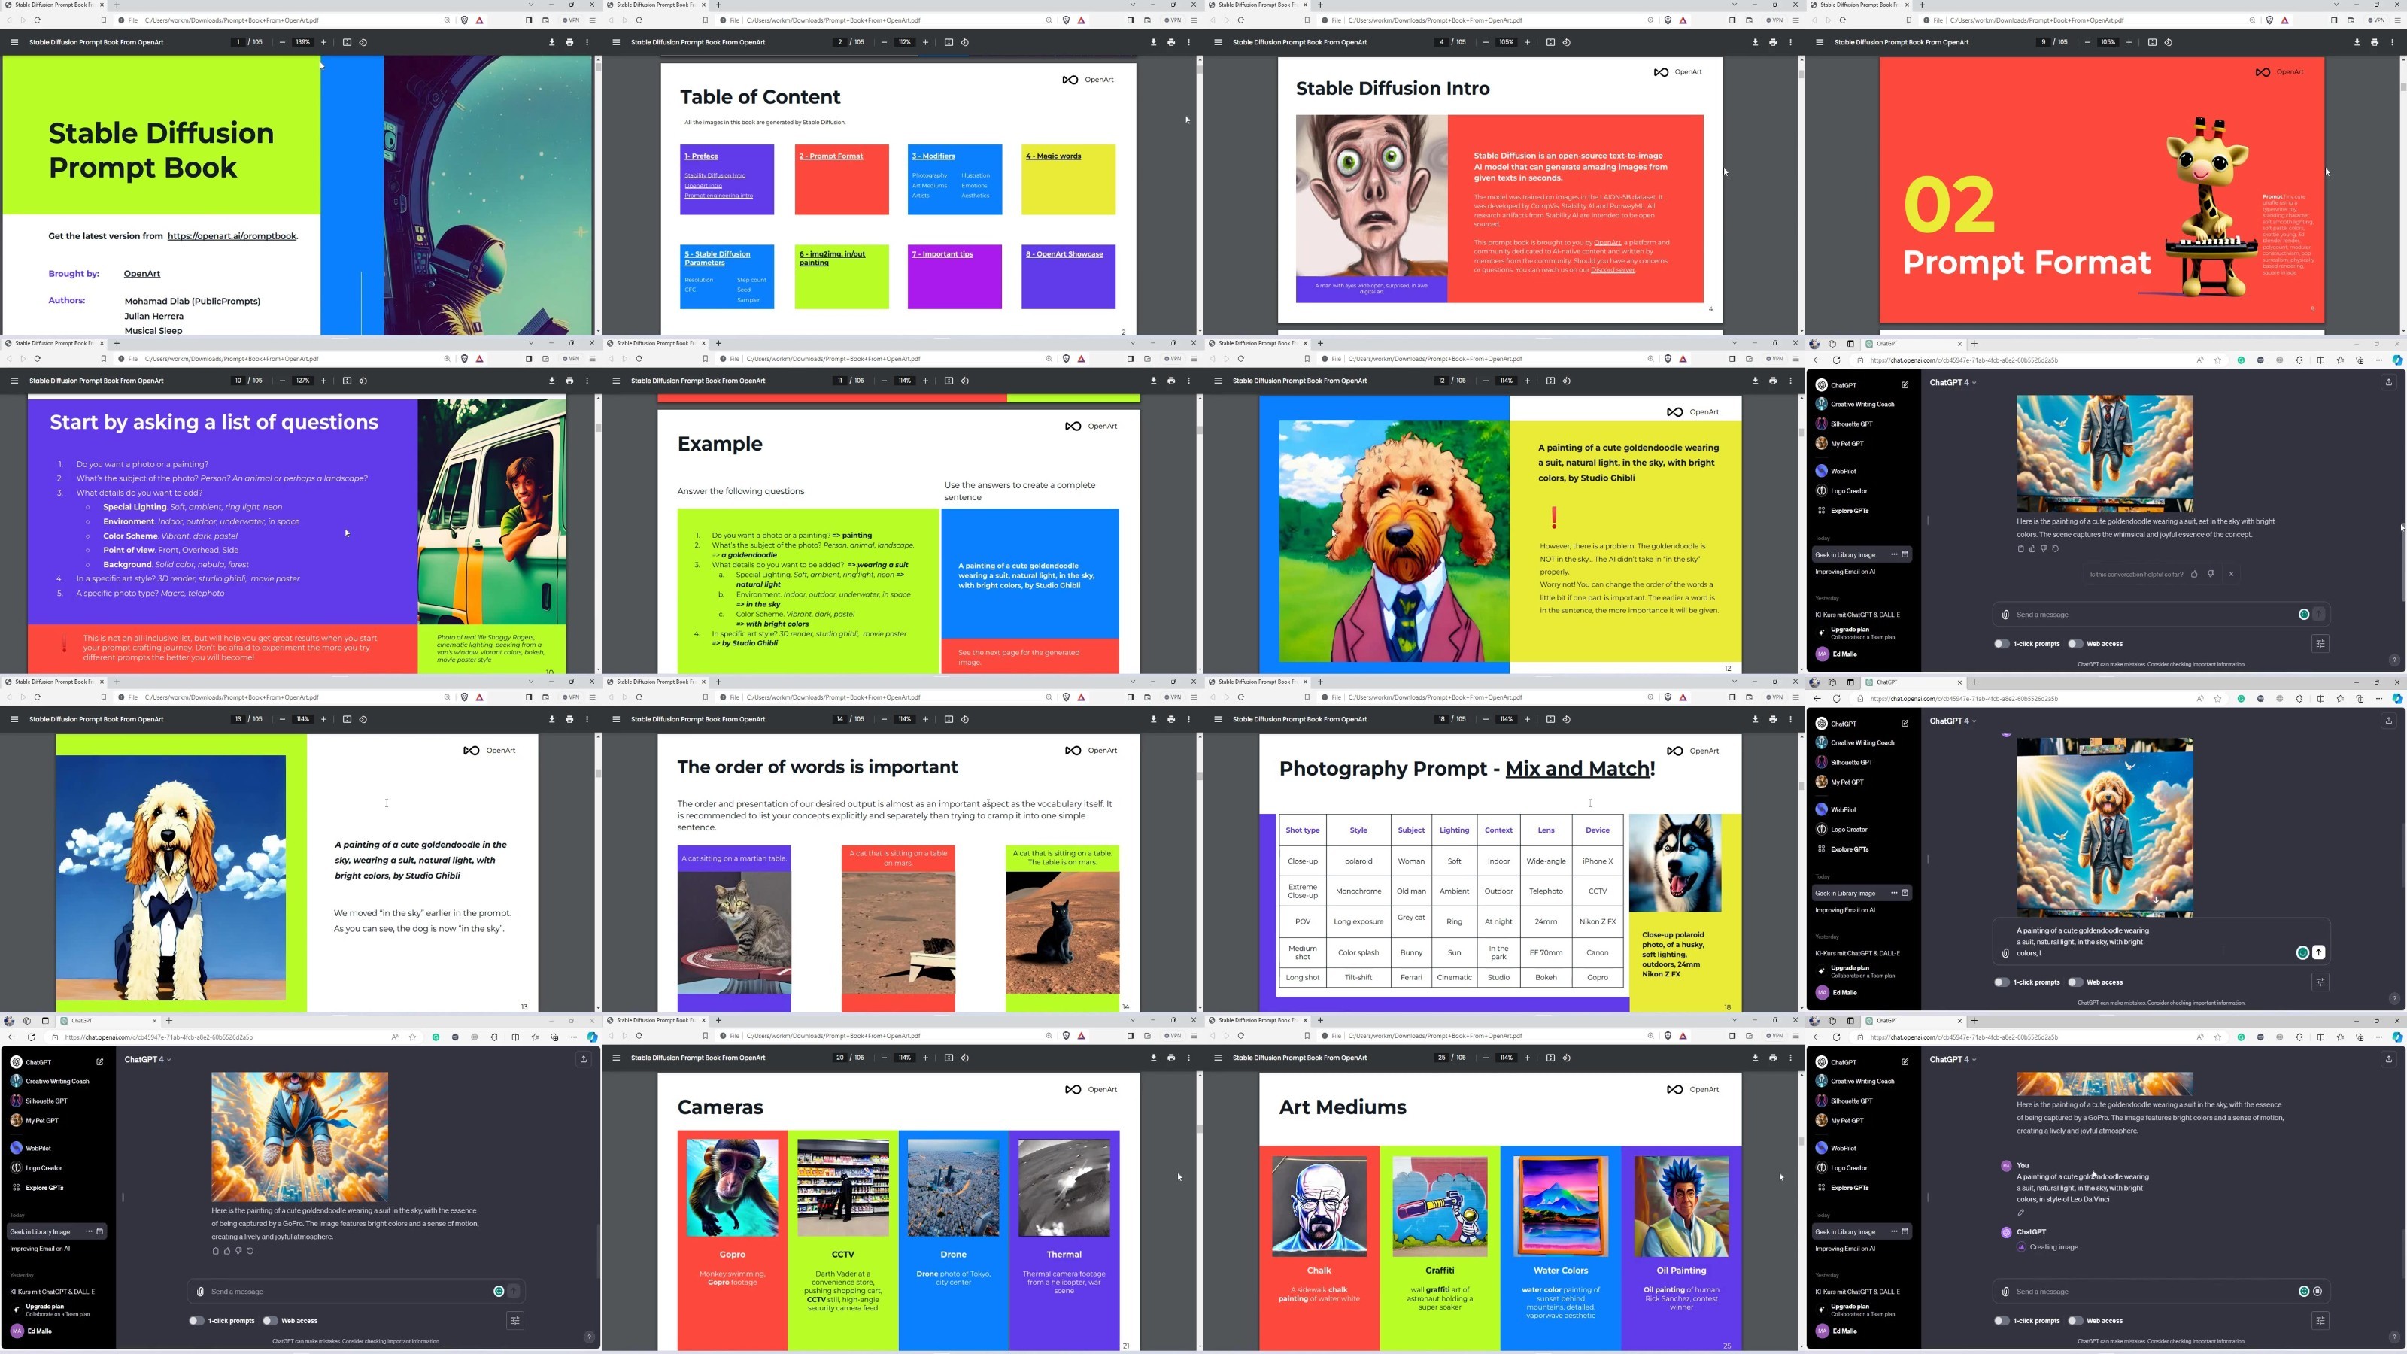The height and width of the screenshot is (1354, 2407).
Task: Dismiss the 'Is this conversation helpful' prompt
Action: click(2231, 574)
